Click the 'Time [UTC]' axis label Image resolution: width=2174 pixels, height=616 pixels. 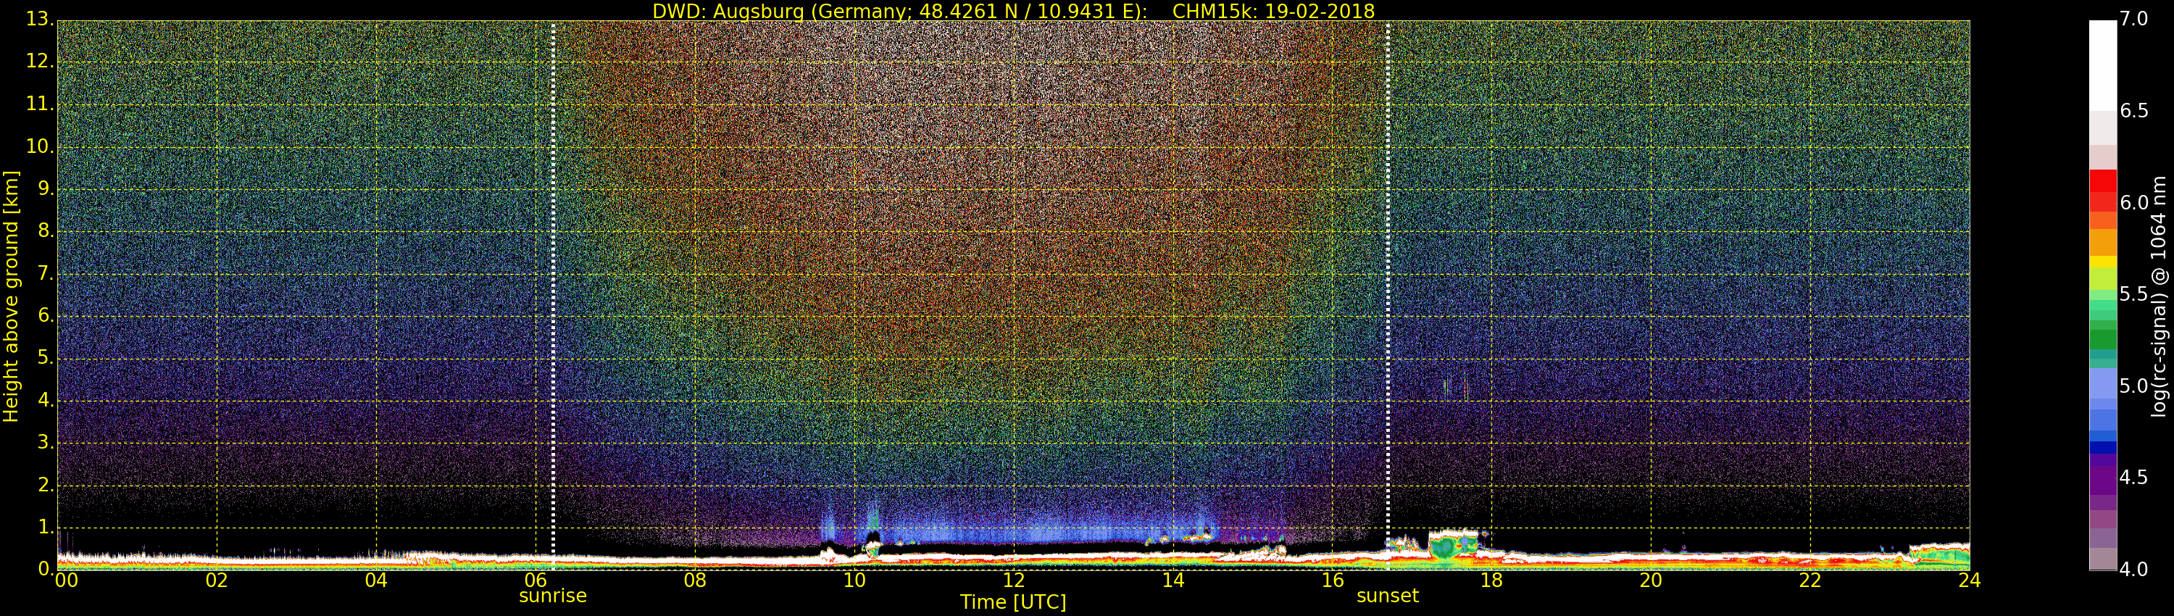tap(1013, 602)
